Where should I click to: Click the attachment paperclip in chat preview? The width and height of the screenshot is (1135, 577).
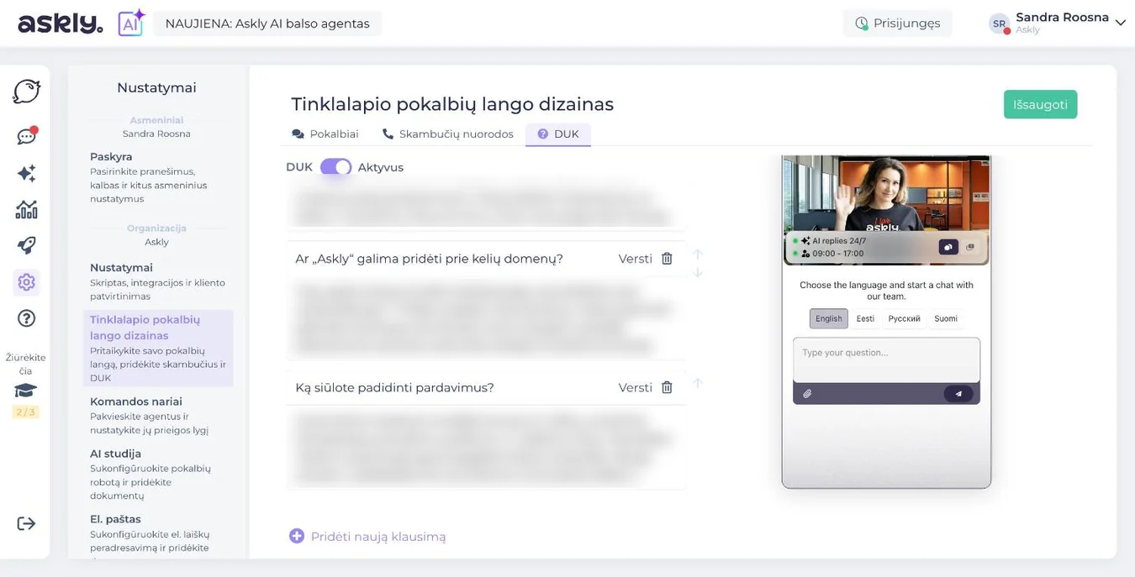click(x=807, y=393)
